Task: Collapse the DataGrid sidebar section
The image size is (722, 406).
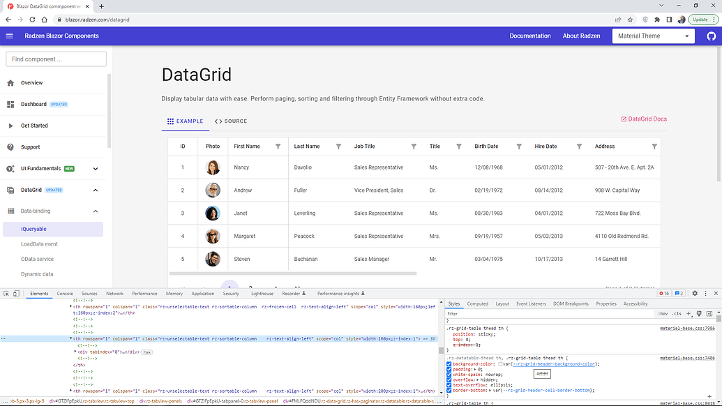Action: [96, 190]
